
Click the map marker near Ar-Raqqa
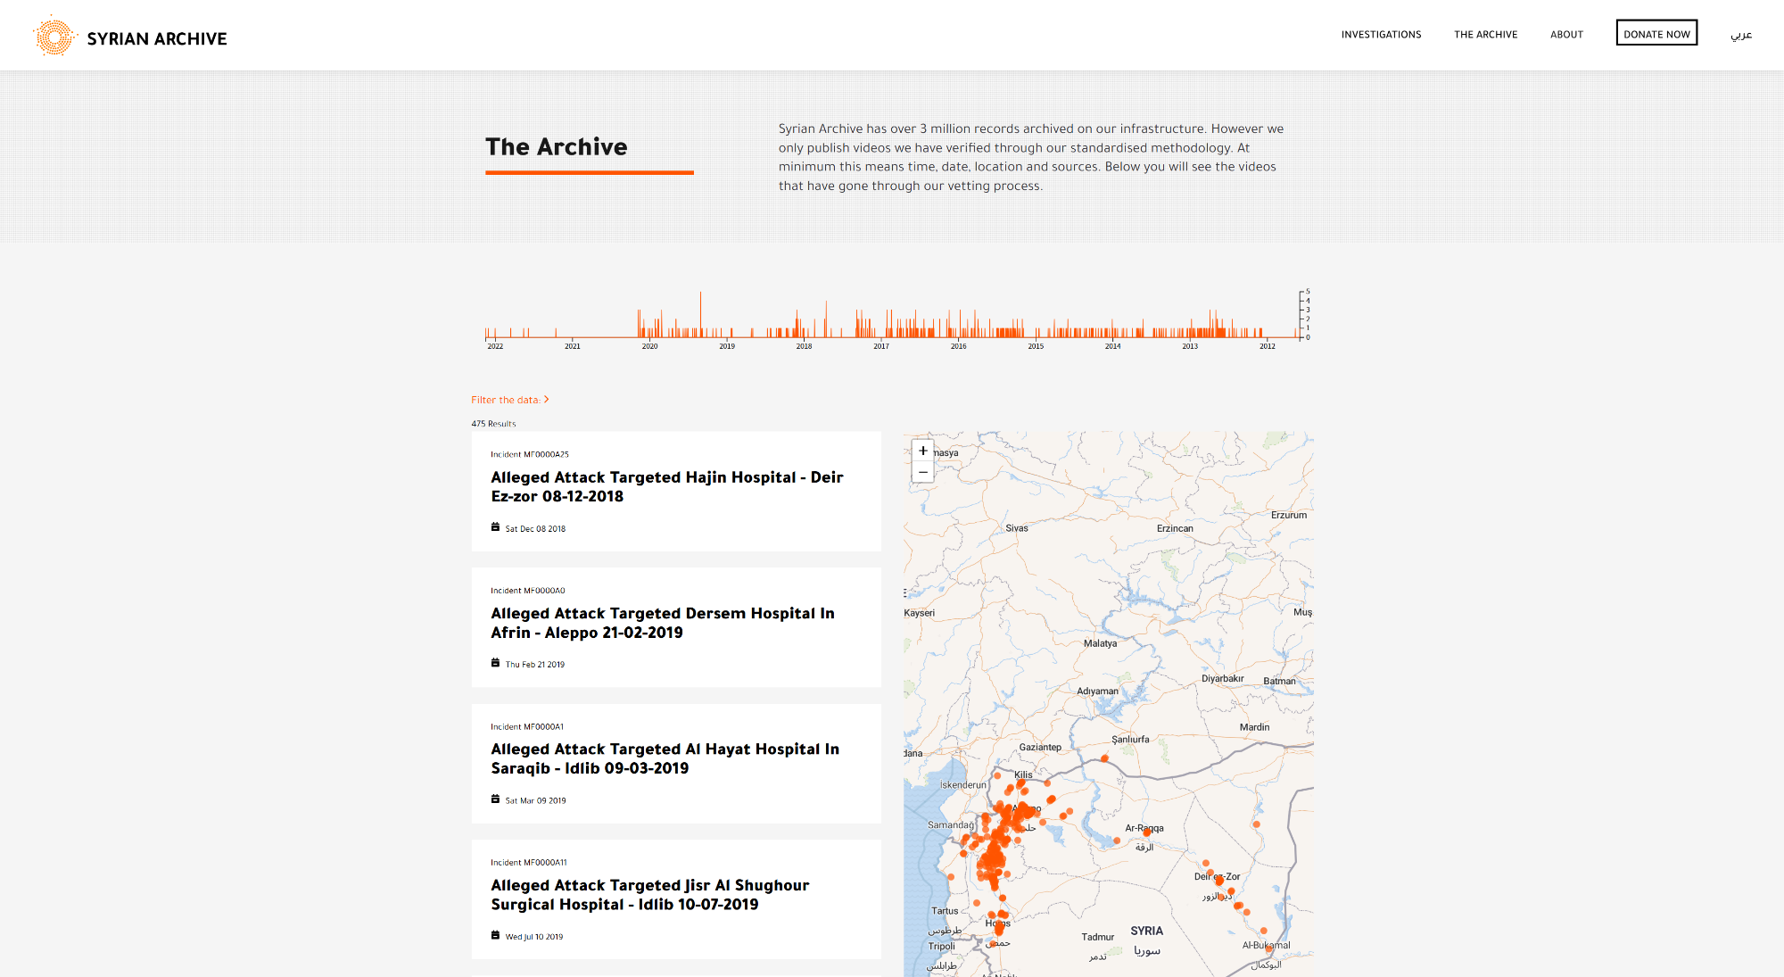(x=1147, y=832)
